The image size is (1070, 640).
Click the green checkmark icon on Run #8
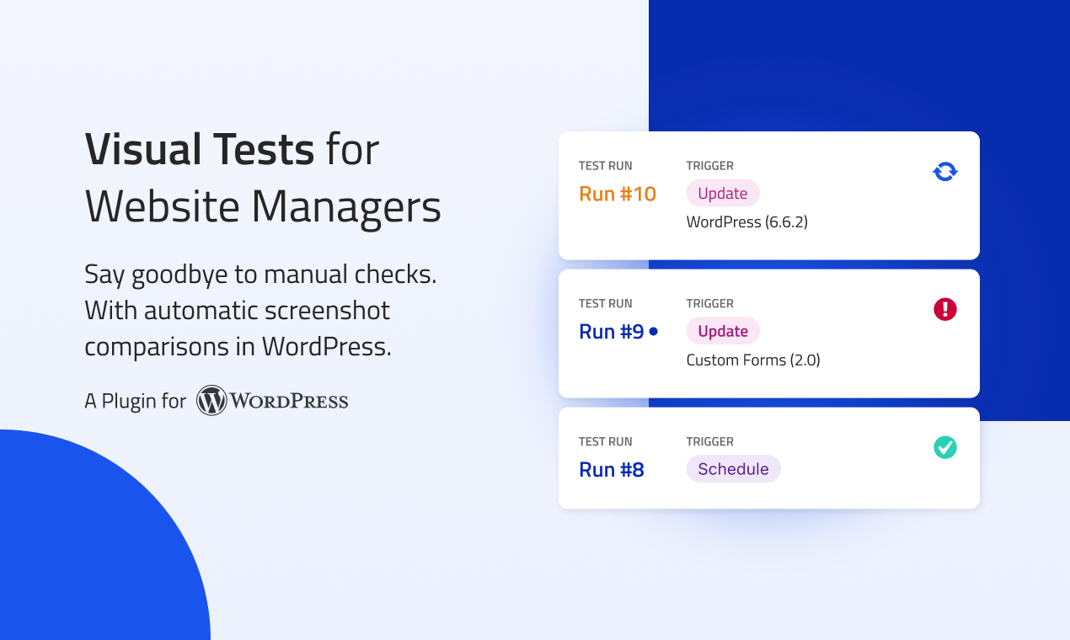pos(945,447)
